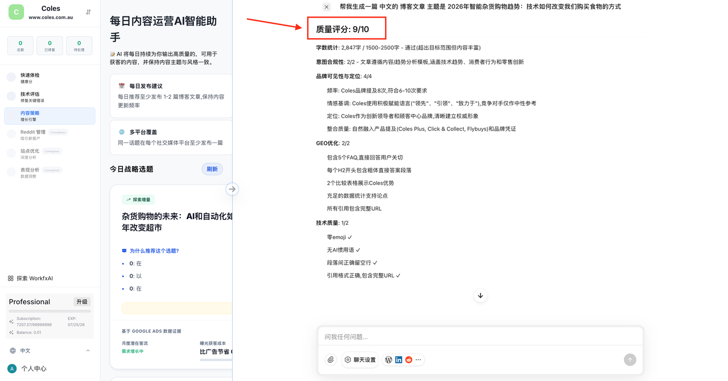Select the LinkedIn publish icon
Screen dimensions: 728x381
pos(399,359)
